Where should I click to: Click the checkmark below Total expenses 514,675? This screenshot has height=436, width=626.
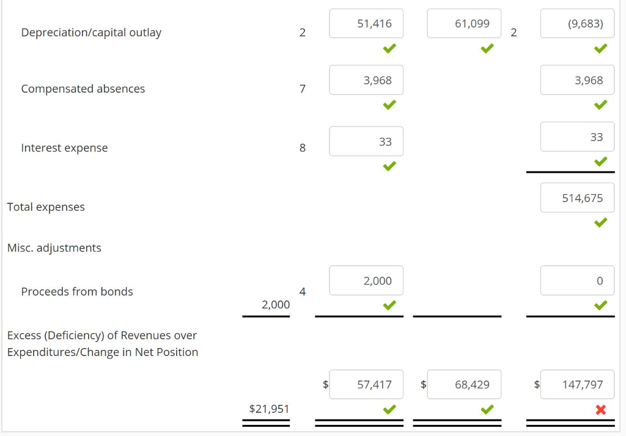(600, 222)
